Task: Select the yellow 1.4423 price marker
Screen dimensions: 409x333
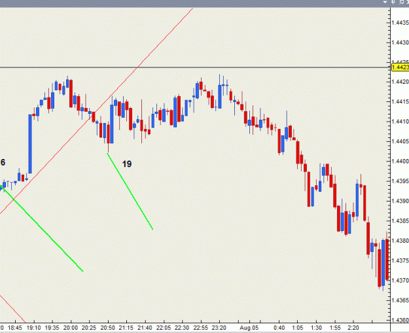Action: [x=400, y=67]
